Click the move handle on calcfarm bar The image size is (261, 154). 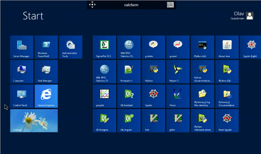pyautogui.click(x=92, y=5)
